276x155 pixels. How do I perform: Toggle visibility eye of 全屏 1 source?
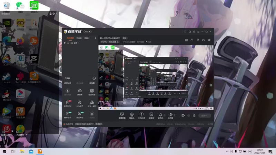pos(65,43)
